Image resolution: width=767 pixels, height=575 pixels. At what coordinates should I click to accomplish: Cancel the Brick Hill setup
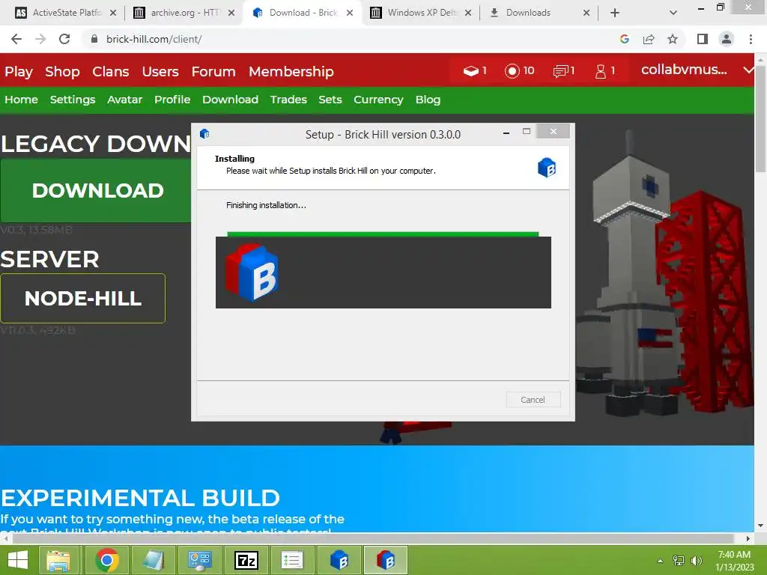pyautogui.click(x=533, y=400)
